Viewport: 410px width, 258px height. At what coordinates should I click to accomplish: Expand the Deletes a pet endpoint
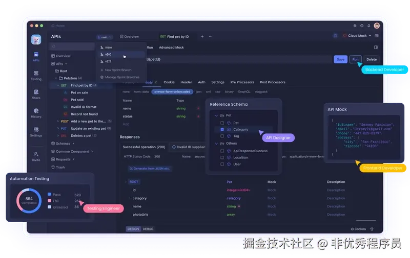pos(58,136)
